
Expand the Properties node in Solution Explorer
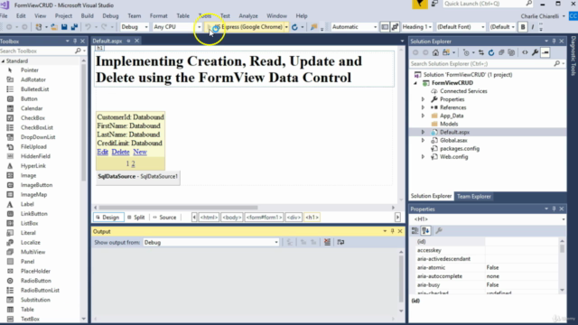(x=423, y=99)
